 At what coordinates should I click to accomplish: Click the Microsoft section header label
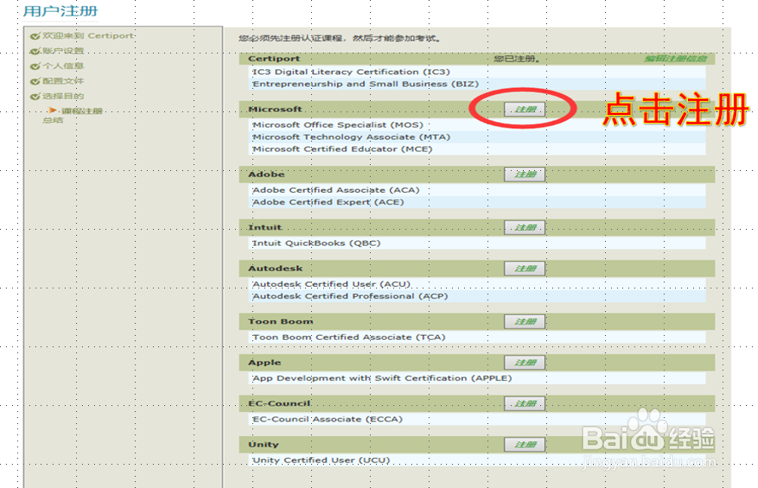coord(275,110)
